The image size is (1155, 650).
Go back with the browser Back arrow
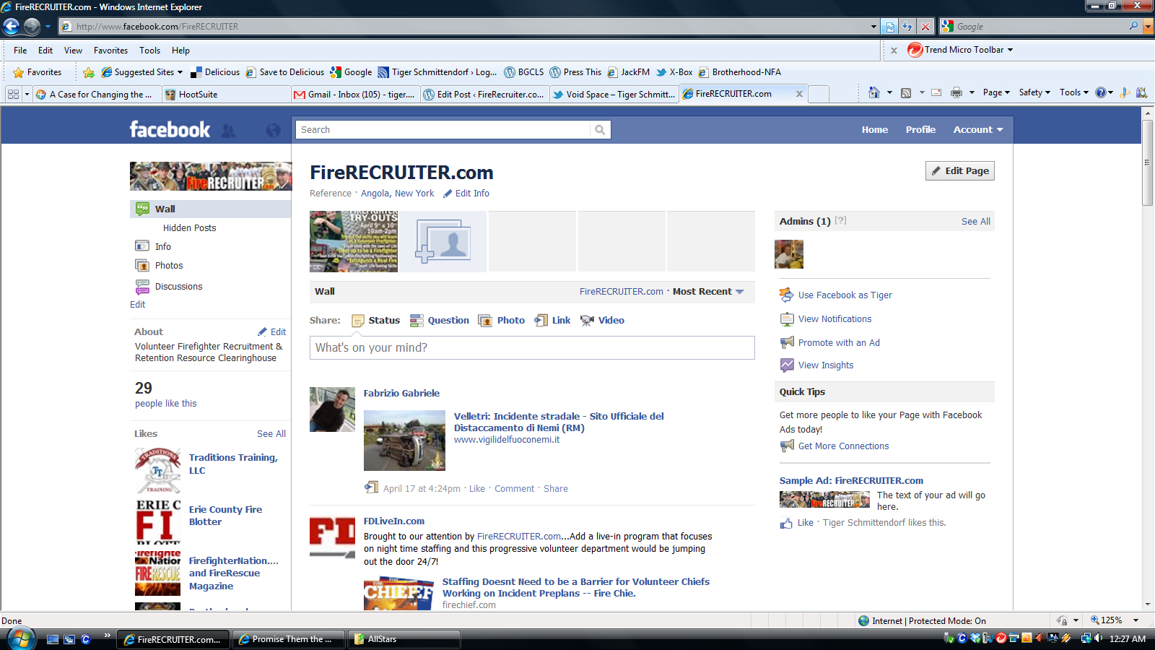[x=11, y=27]
